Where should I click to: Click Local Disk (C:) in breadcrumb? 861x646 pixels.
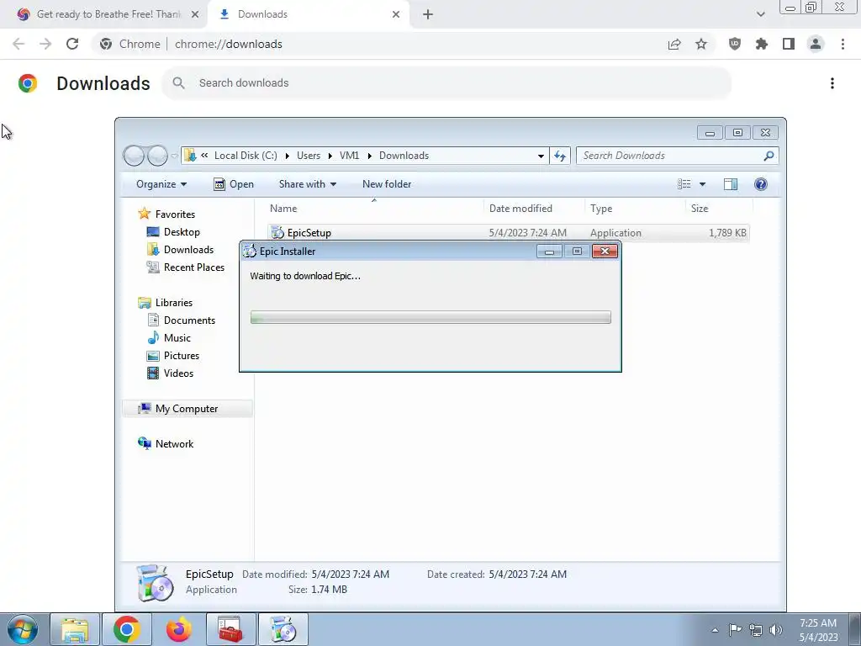pyautogui.click(x=246, y=156)
